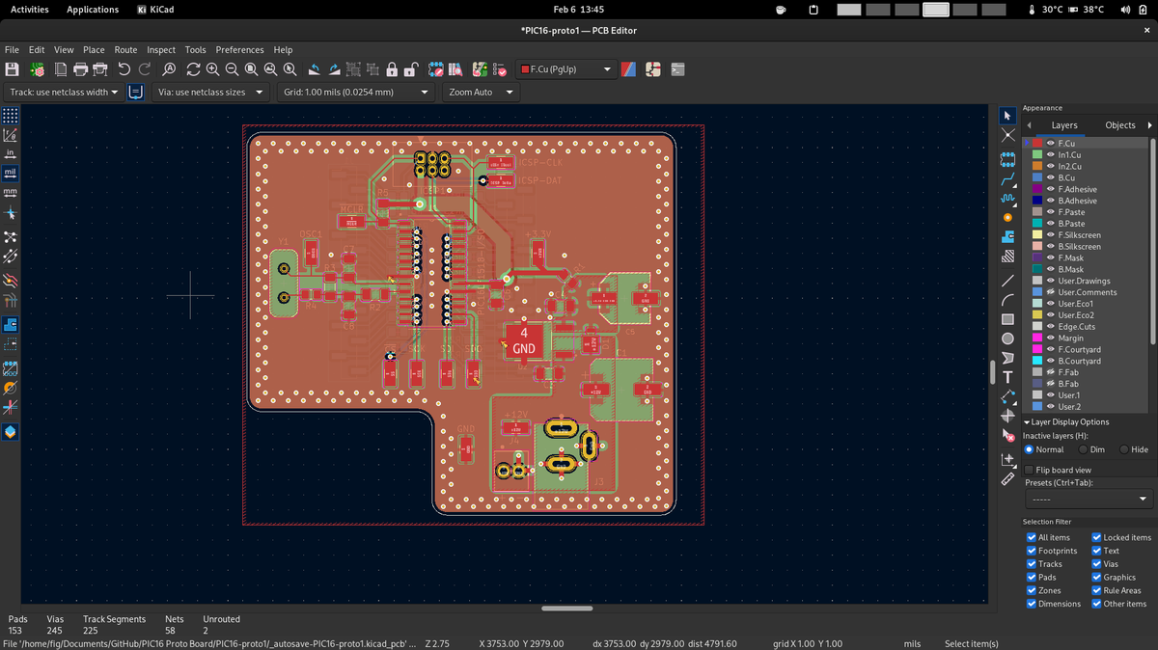Open the active layer F.Cu selector
1158x650 pixels.
click(x=566, y=69)
